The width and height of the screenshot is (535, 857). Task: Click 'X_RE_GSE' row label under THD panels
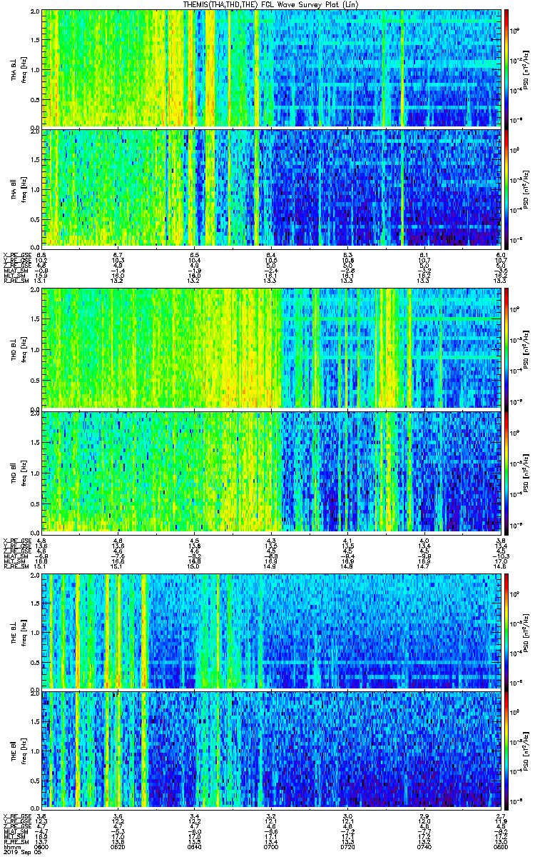coord(16,539)
